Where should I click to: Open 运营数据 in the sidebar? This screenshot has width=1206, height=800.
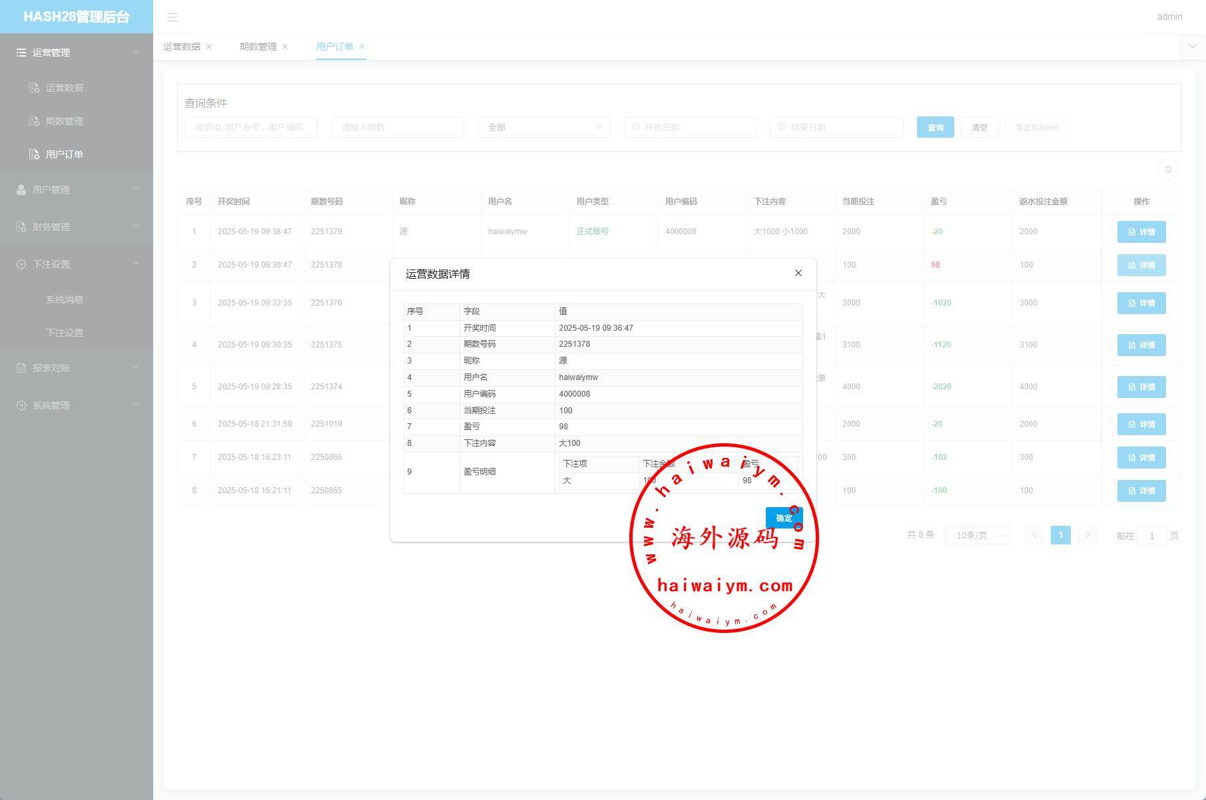click(65, 88)
